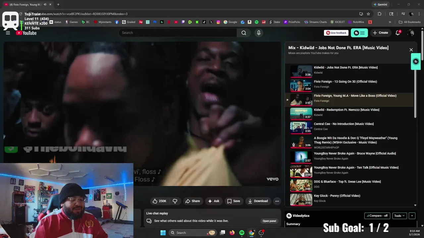The image size is (424, 238).
Task: Click the TubeBuddy floating side tab
Action: tap(416, 61)
